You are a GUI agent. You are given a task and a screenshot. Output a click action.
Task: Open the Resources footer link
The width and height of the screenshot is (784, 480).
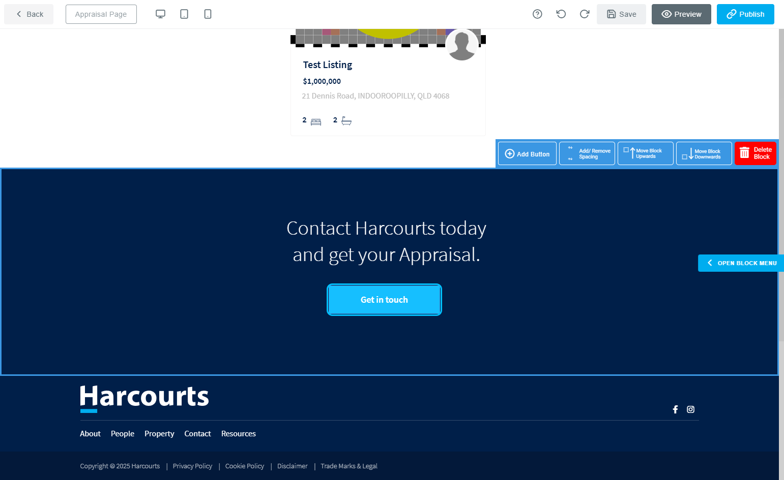tap(239, 434)
